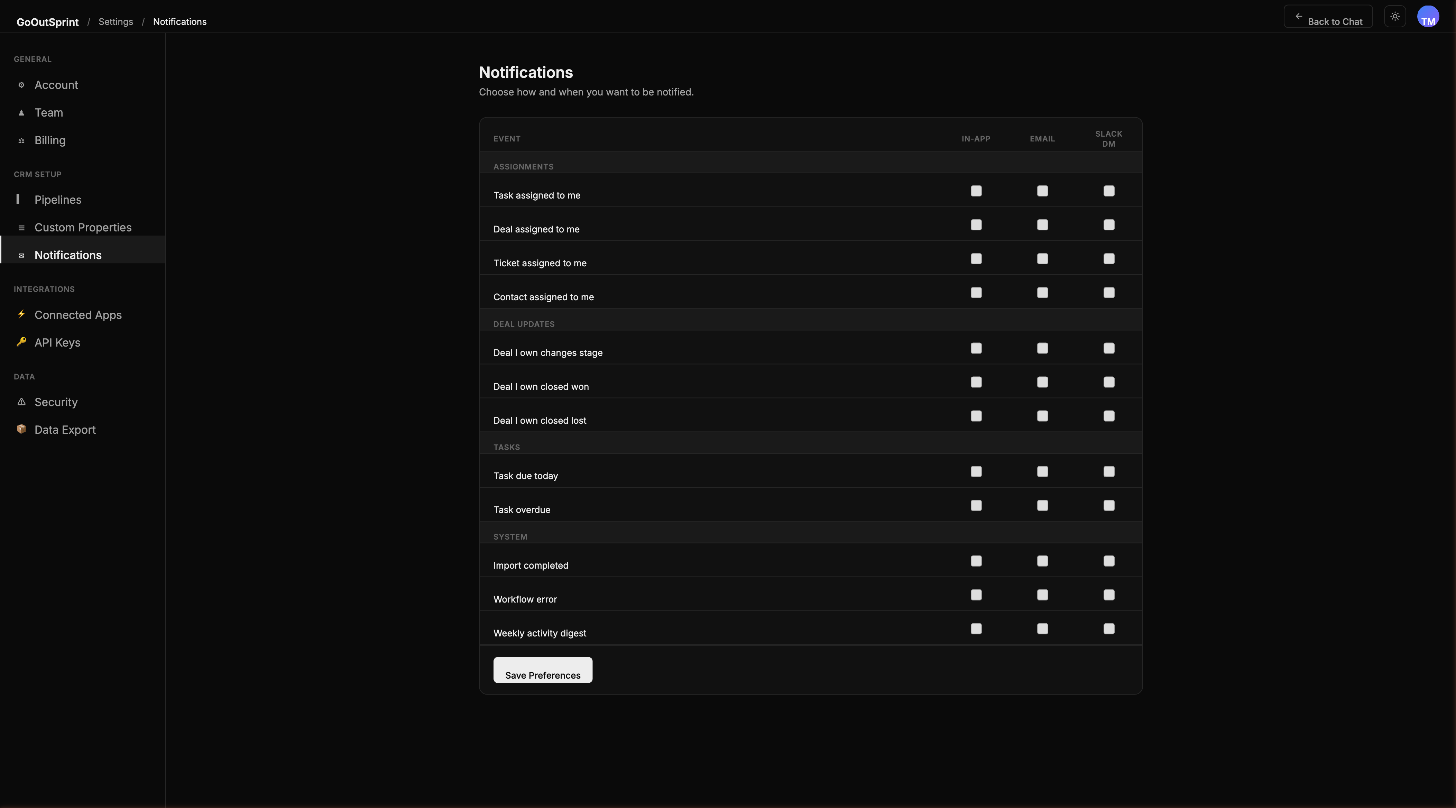The image size is (1456, 808).
Task: Check email notification for Deal I own closed won
Action: (1042, 382)
